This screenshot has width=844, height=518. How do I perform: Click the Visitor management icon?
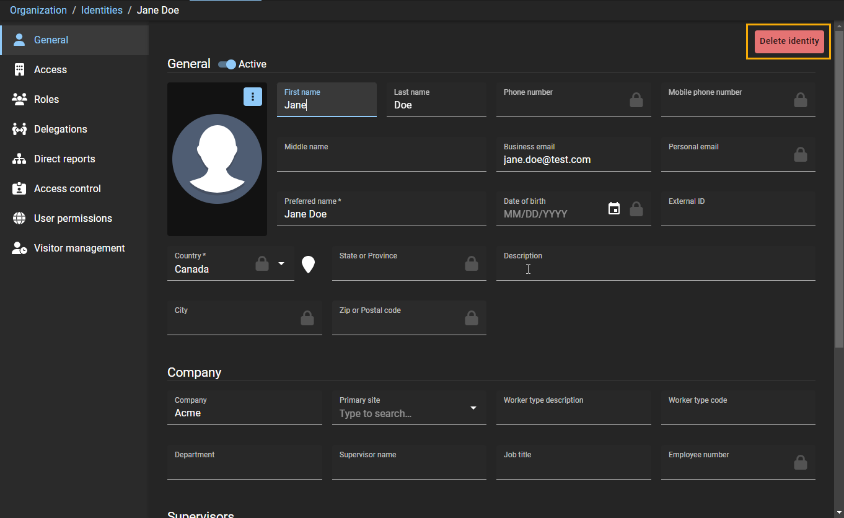tap(19, 248)
